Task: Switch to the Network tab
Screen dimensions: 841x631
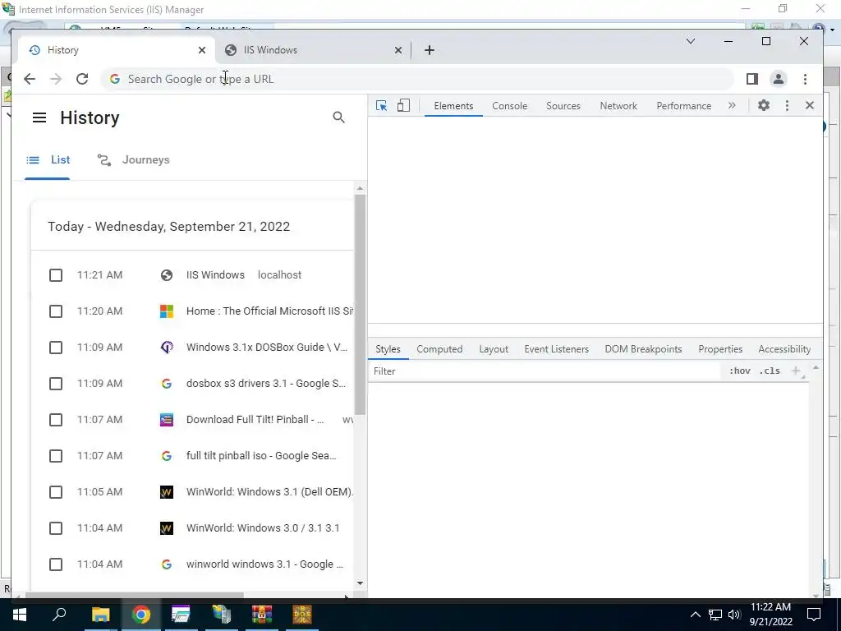Action: tap(618, 106)
